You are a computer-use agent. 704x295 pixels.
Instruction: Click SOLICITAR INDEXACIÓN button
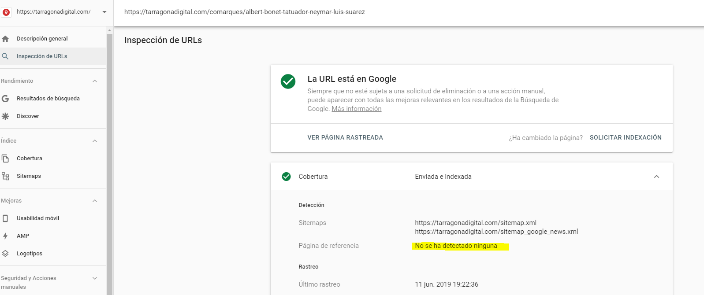point(626,138)
